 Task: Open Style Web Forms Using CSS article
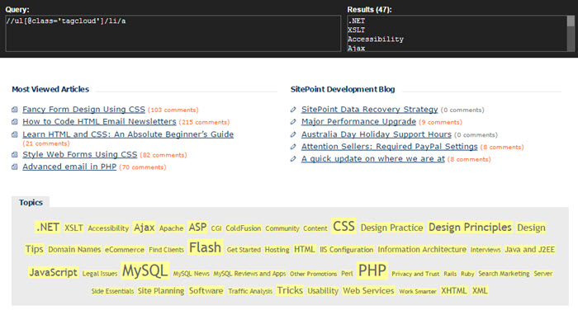coord(79,155)
